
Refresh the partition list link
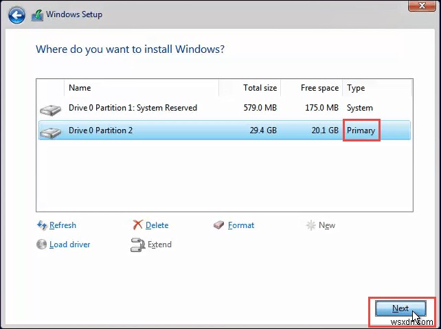point(63,225)
